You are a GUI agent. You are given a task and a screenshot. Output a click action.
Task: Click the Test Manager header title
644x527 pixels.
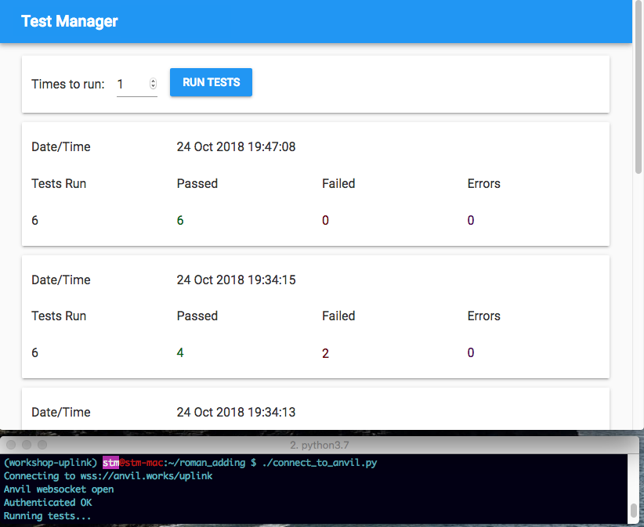pos(70,21)
